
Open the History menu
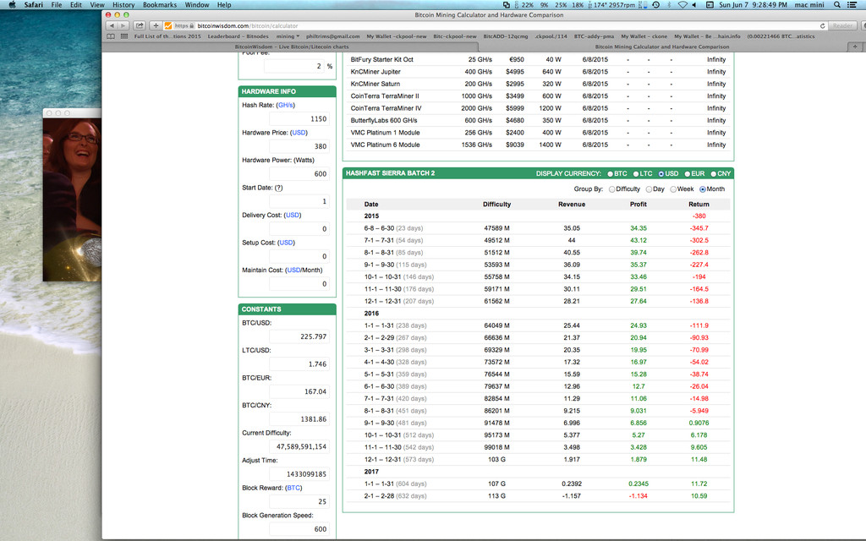click(x=123, y=4)
